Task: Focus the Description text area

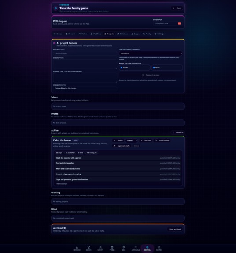Action: tap(85, 64)
